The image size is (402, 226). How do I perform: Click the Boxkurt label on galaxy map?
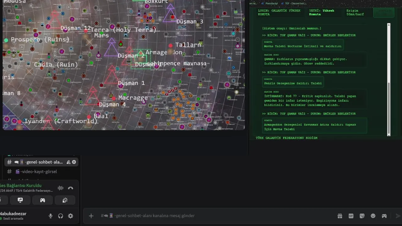(156, 2)
